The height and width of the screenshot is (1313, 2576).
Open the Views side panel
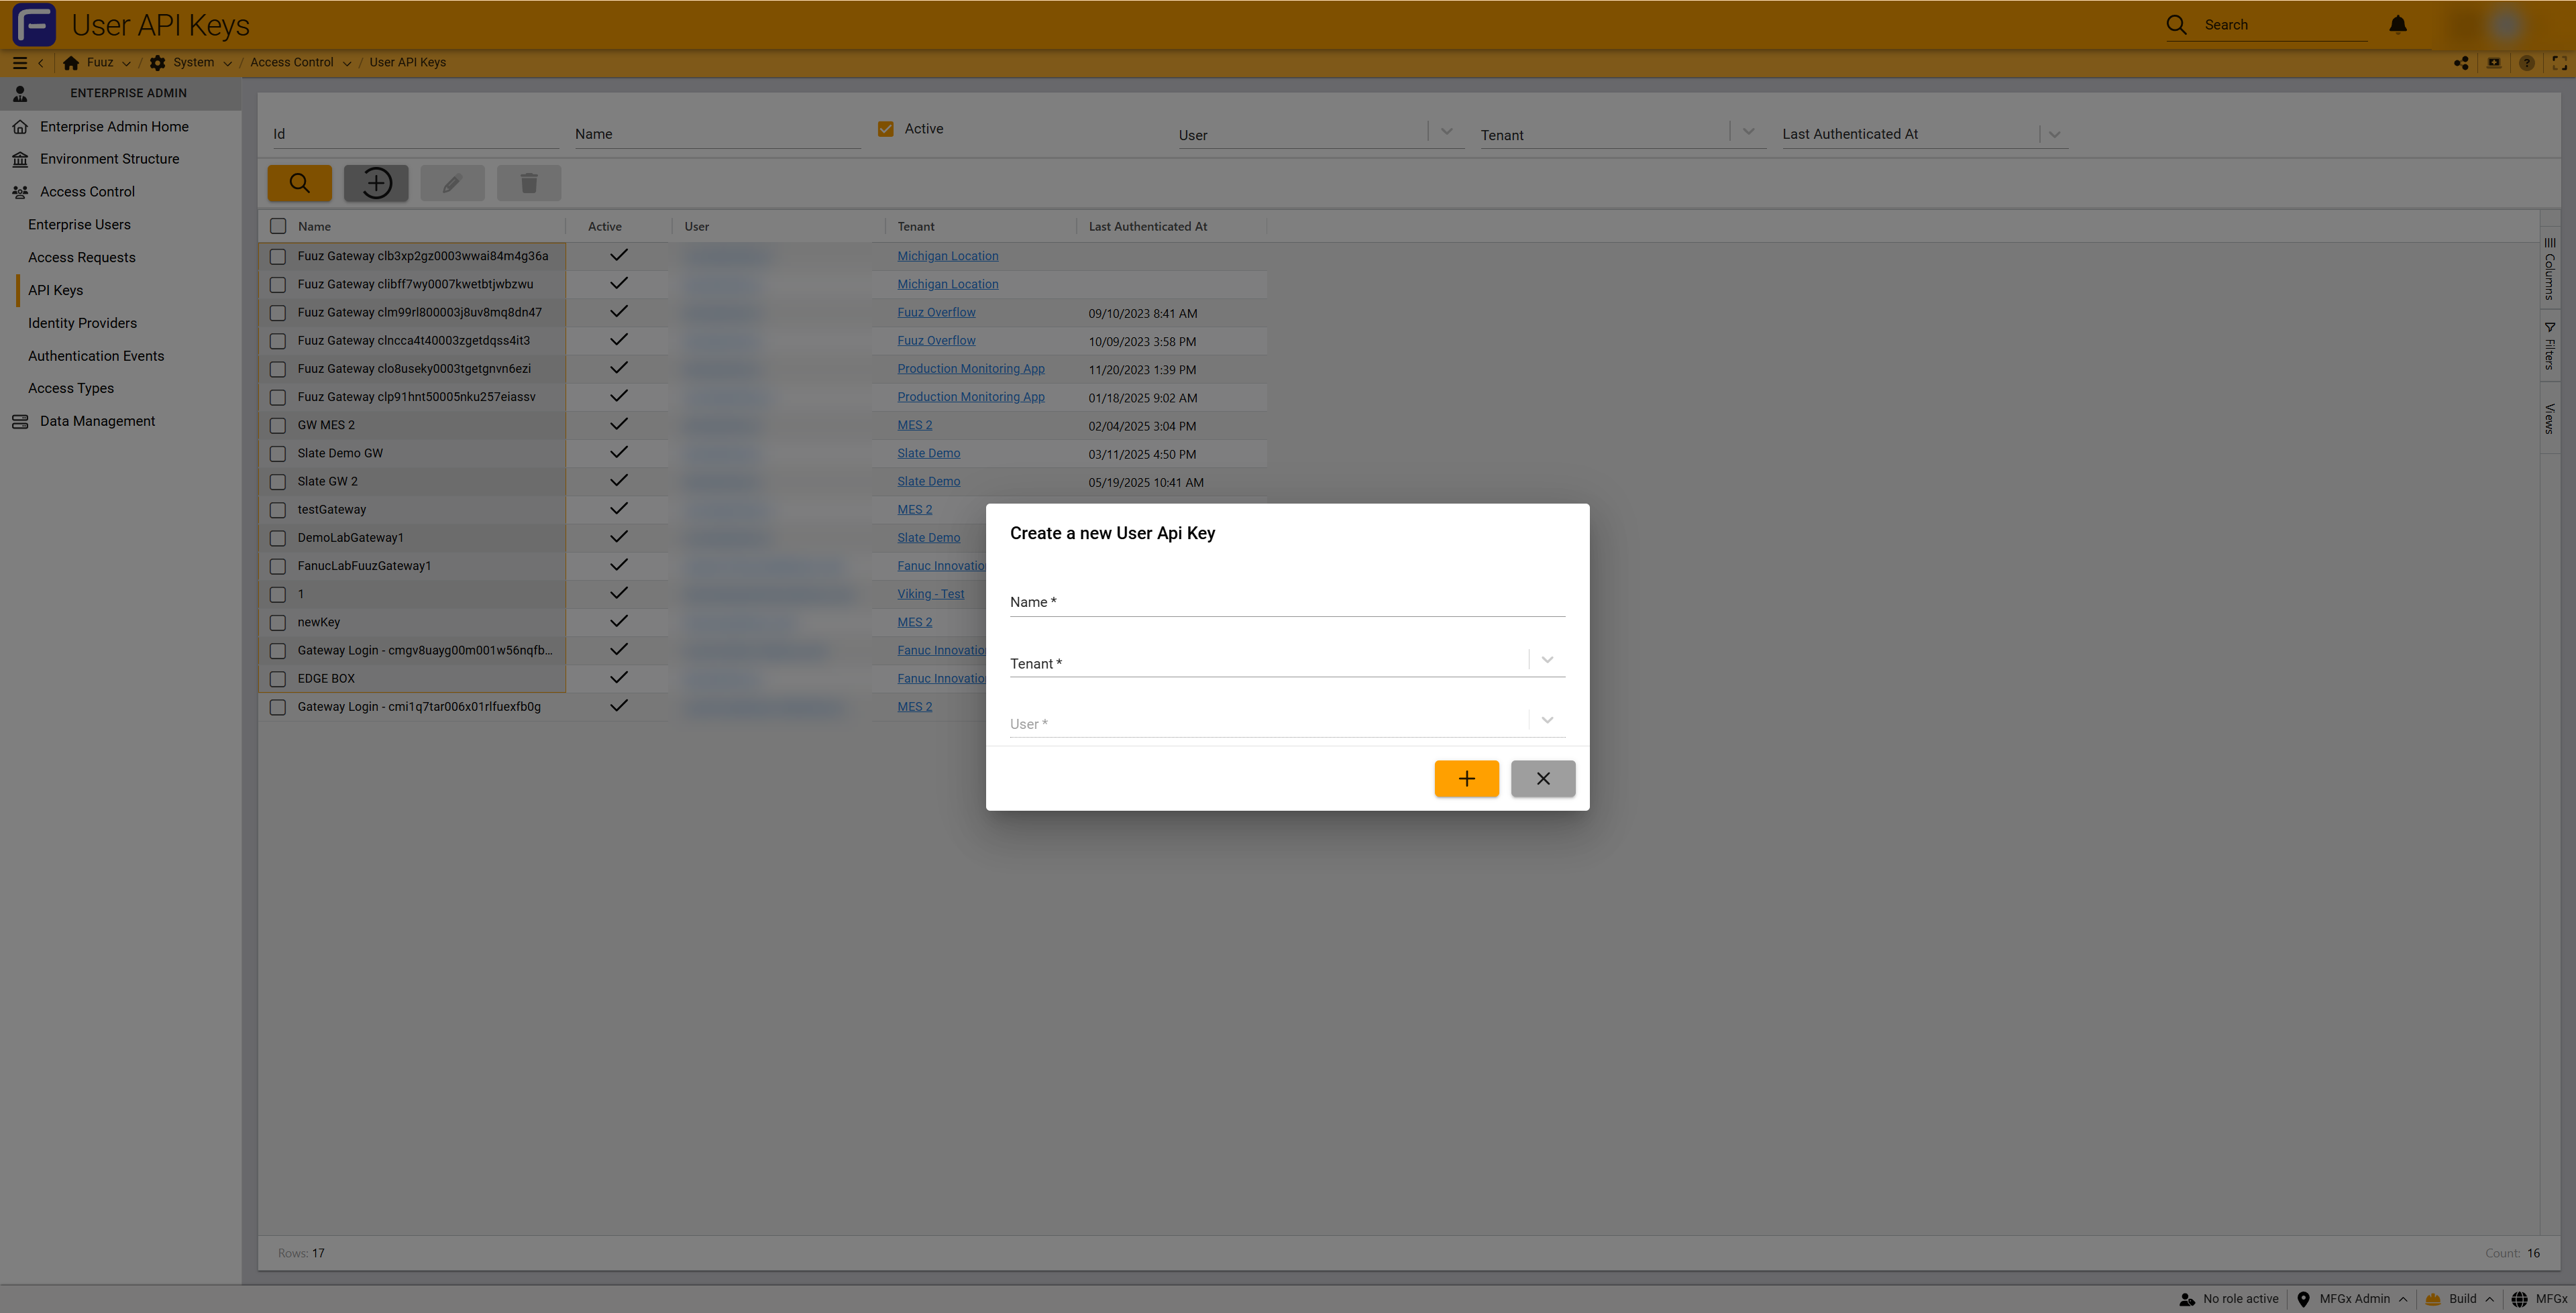(2550, 418)
